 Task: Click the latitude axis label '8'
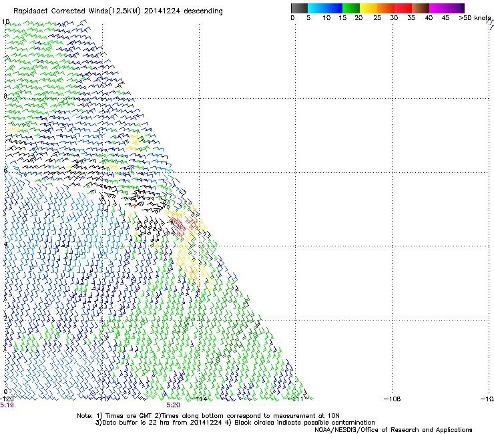[x=5, y=96]
